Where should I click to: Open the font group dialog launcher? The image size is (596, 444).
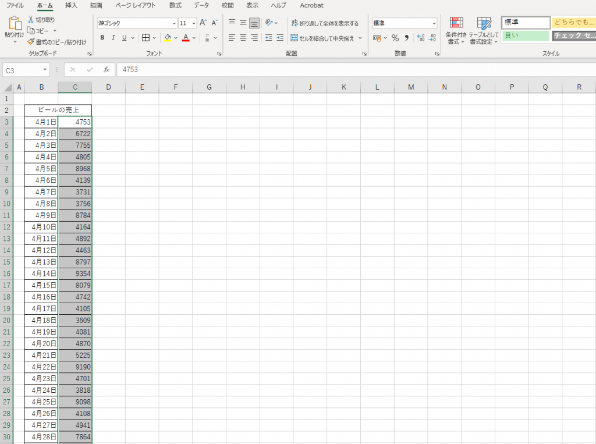tap(219, 54)
